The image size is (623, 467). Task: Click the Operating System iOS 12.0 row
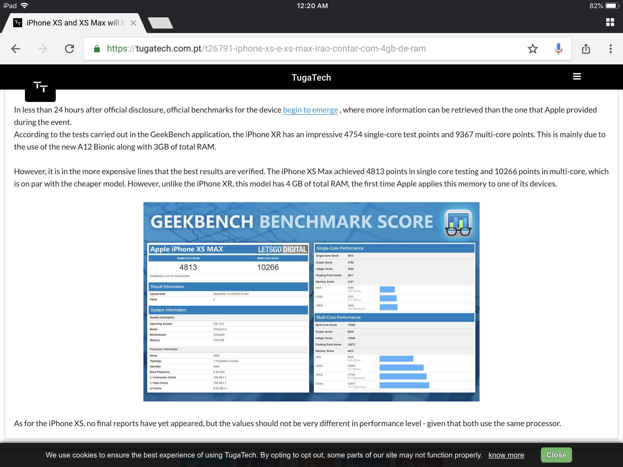(228, 324)
